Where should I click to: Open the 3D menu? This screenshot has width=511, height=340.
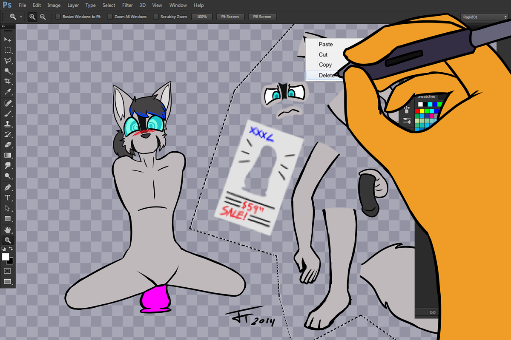[x=142, y=5]
